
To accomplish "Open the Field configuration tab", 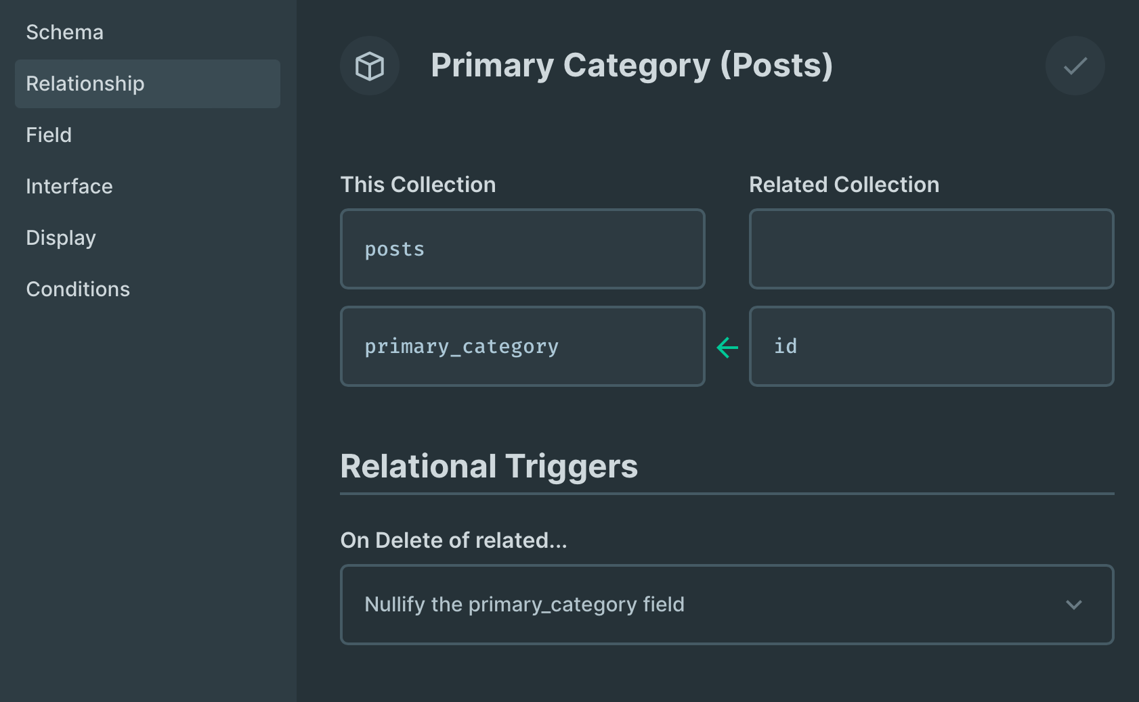I will pos(48,135).
